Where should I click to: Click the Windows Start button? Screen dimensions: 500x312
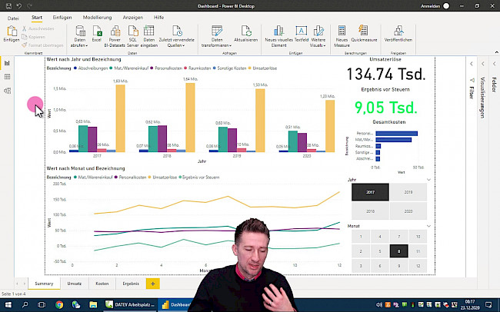[8, 304]
